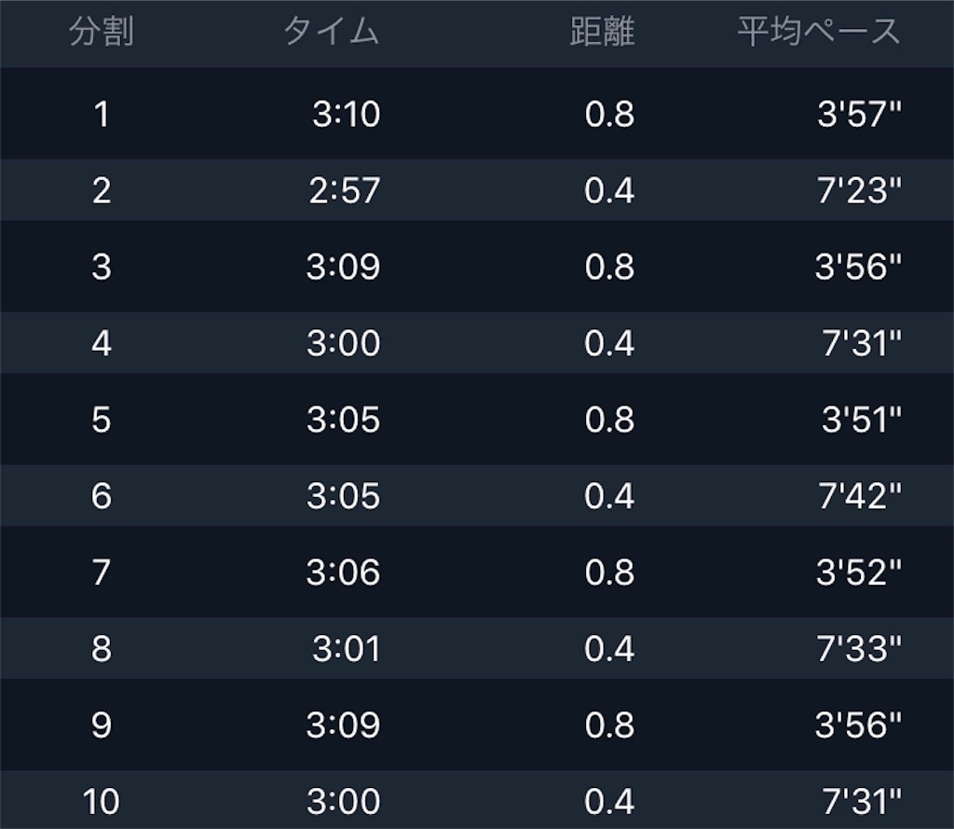Select split 2 time 2:57
954x829 pixels.
[x=345, y=190]
